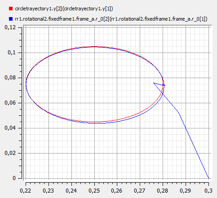Click the x-axis value 0,24

[71, 191]
